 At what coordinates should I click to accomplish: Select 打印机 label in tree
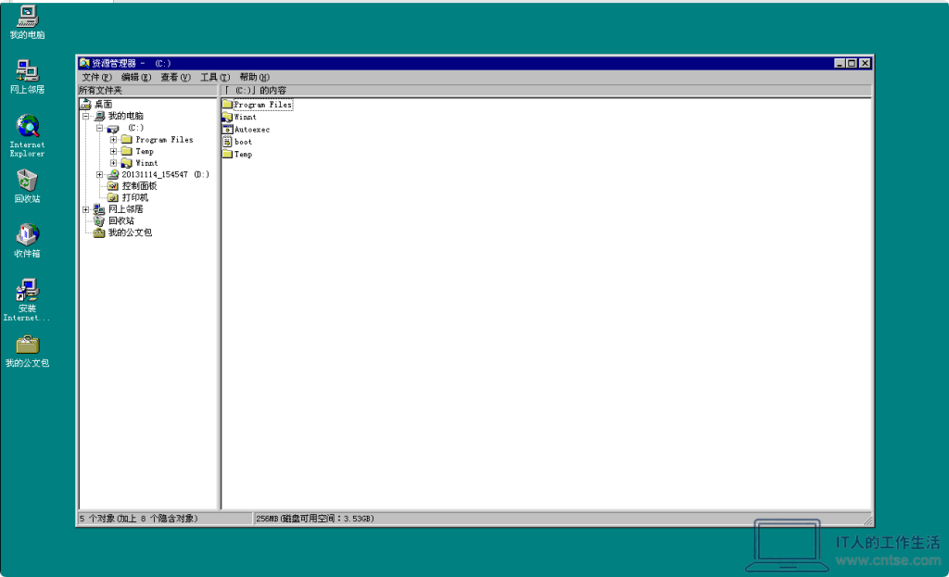135,198
